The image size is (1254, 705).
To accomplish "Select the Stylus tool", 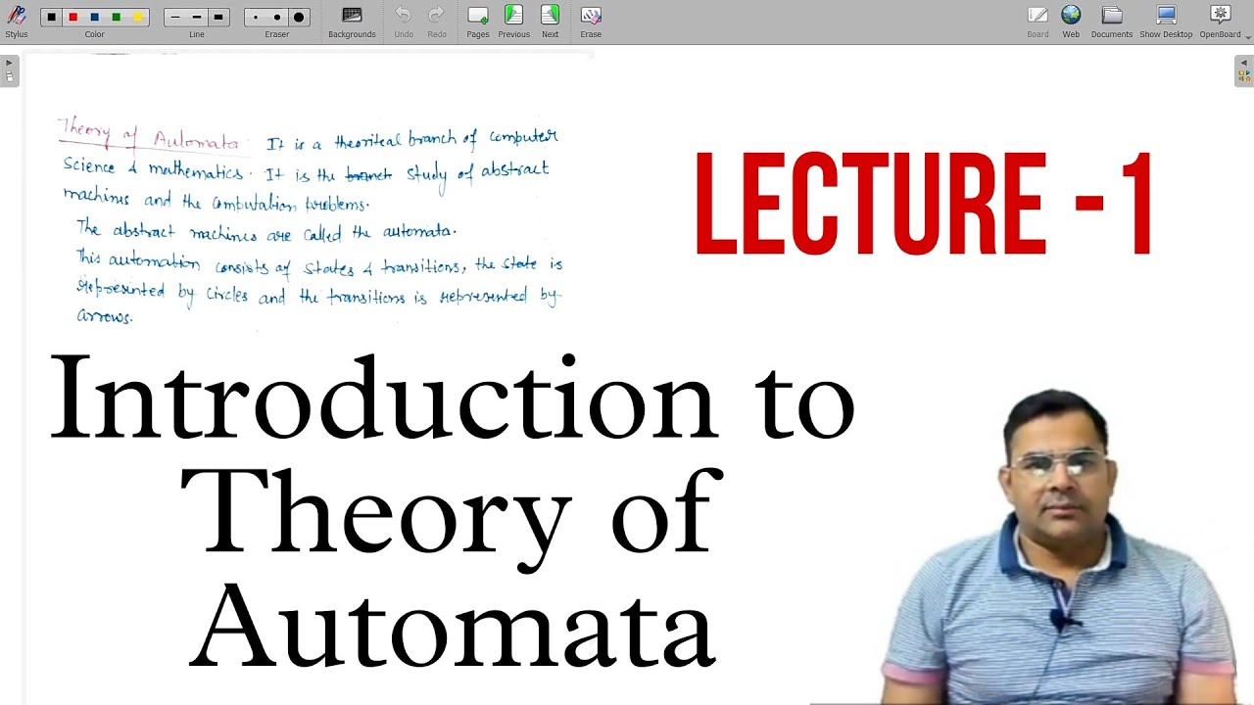I will (16, 21).
